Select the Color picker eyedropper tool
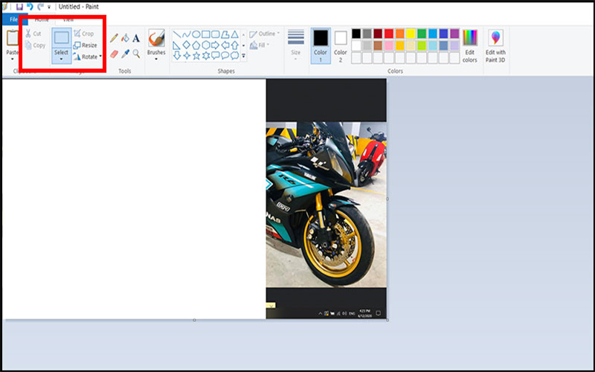 click(125, 54)
